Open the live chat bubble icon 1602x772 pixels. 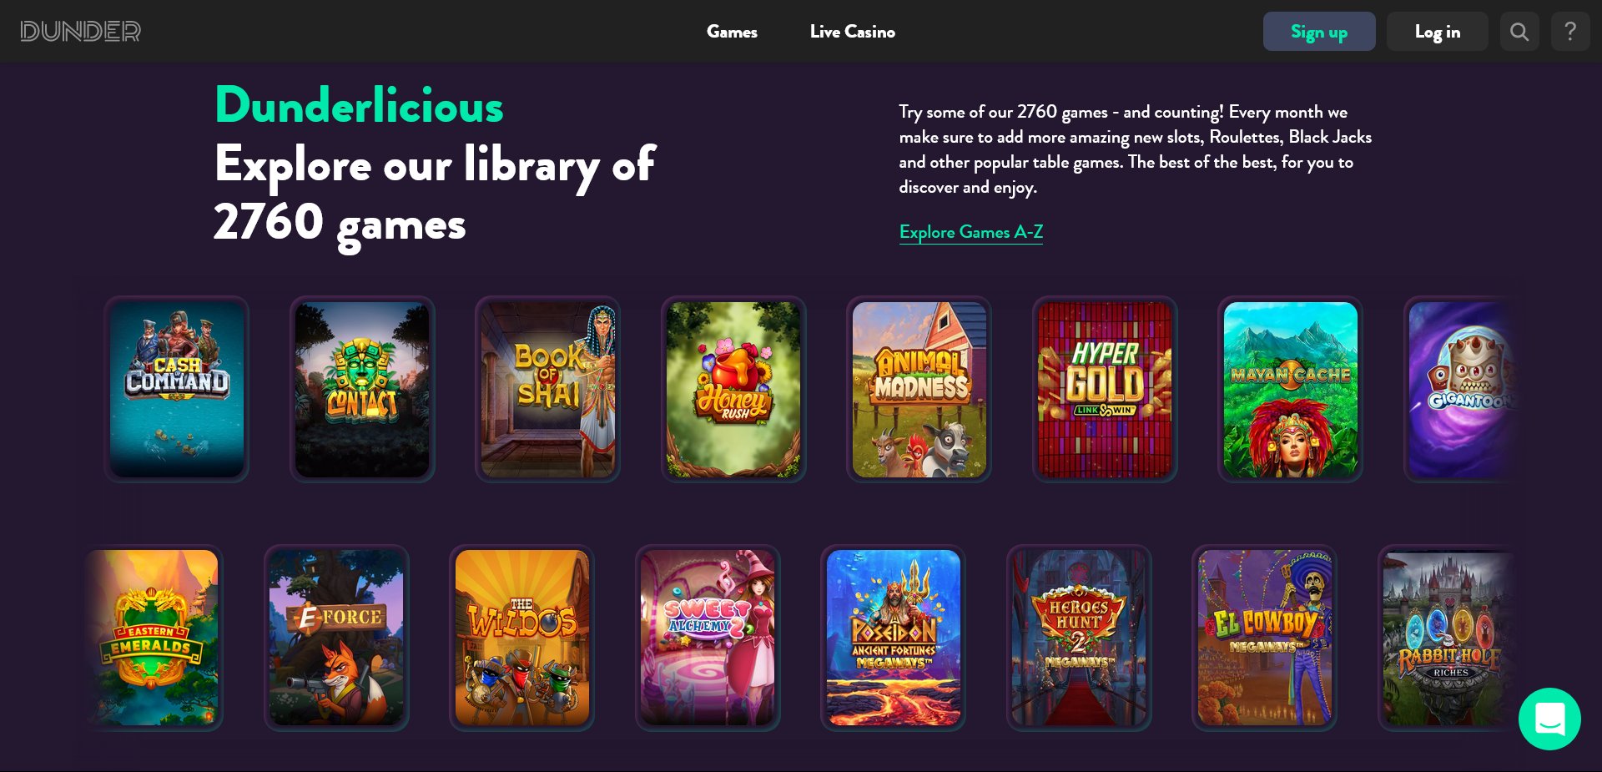[x=1549, y=719]
